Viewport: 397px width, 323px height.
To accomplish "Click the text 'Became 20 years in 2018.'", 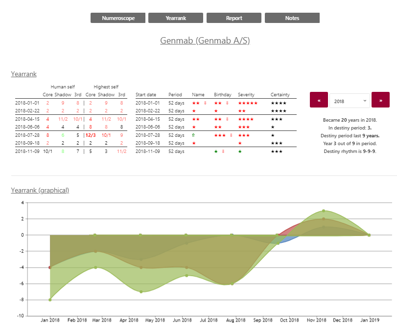I will tap(350, 120).
